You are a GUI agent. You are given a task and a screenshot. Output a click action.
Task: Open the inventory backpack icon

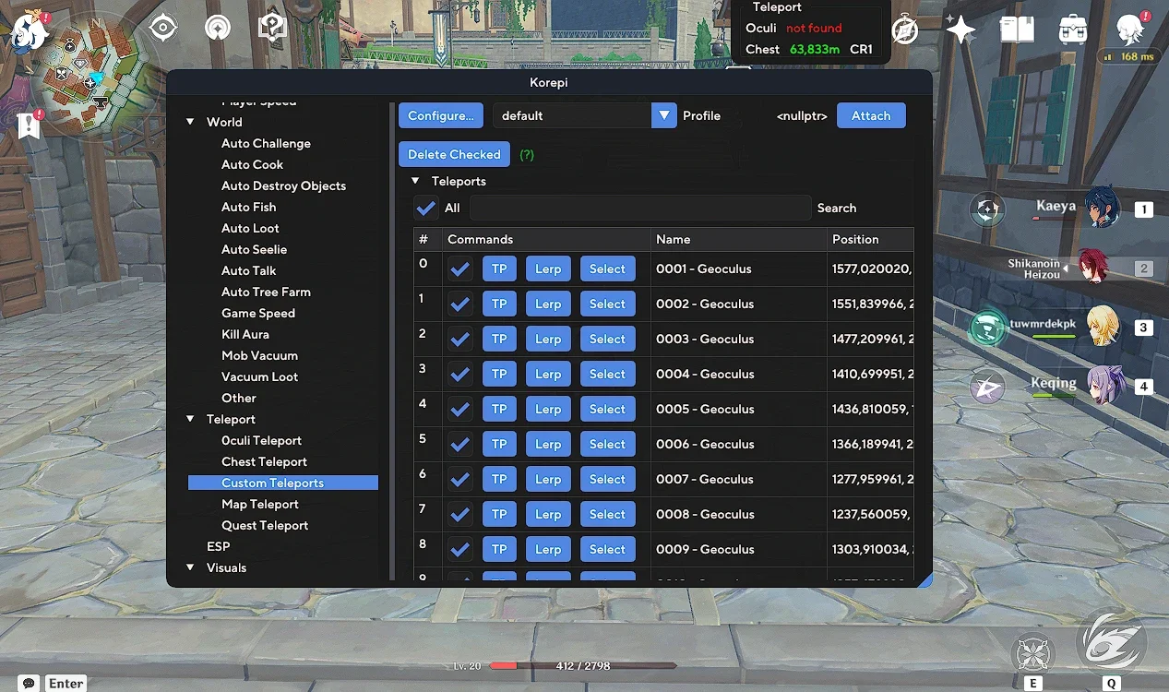pyautogui.click(x=1073, y=29)
